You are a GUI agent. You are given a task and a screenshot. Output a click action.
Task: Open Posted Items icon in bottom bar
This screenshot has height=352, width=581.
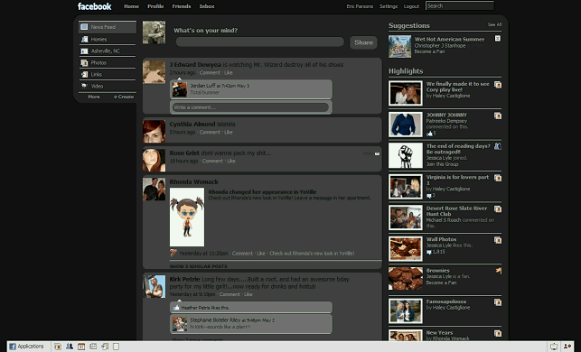[105, 347]
